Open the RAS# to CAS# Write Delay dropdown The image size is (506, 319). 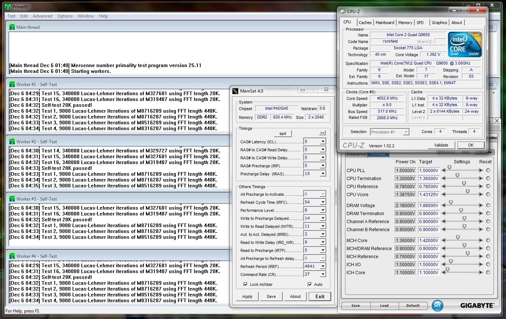click(322, 157)
